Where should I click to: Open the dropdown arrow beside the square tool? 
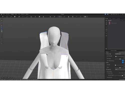tap(16, 17)
